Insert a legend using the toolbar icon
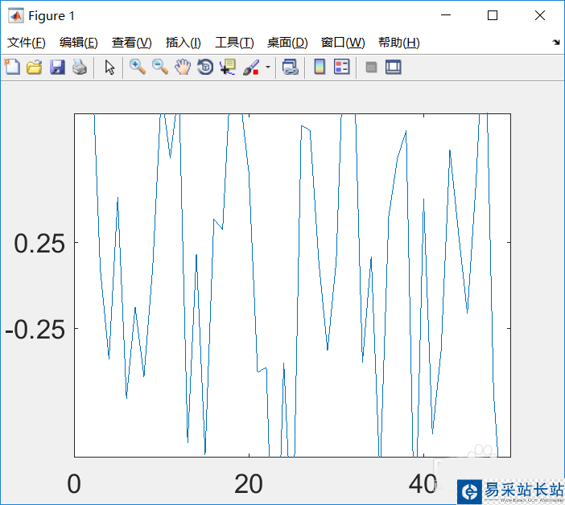 pyautogui.click(x=341, y=67)
